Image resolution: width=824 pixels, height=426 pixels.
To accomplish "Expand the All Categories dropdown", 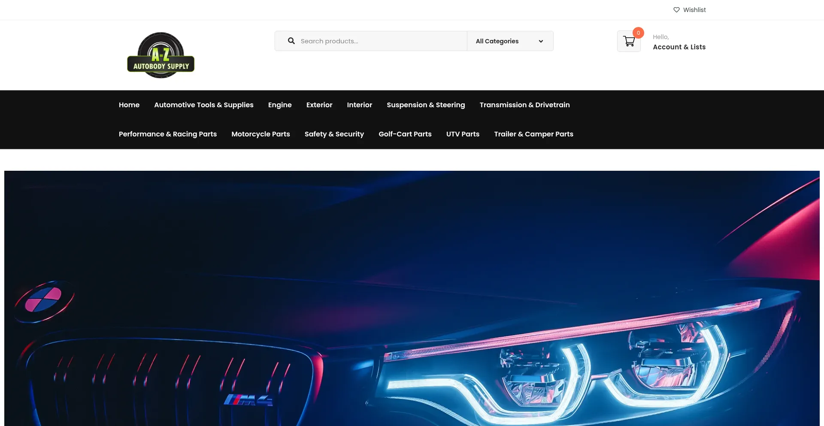I will (510, 41).
